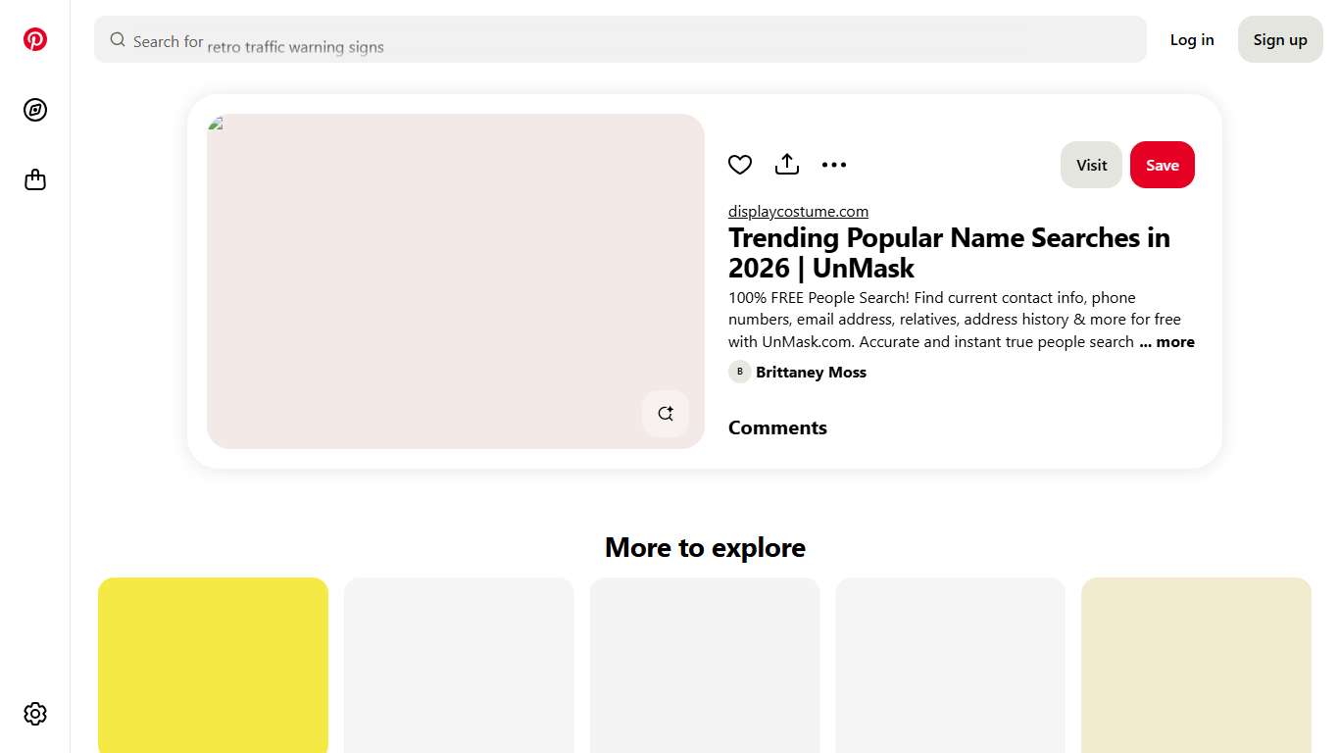Log in to Pinterest
The width and height of the screenshot is (1339, 753).
tap(1192, 39)
